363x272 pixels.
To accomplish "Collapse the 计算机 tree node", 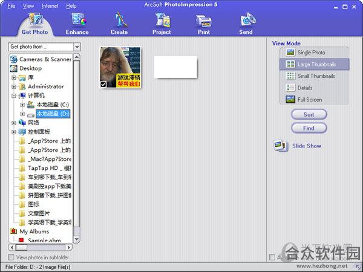I will (14, 96).
